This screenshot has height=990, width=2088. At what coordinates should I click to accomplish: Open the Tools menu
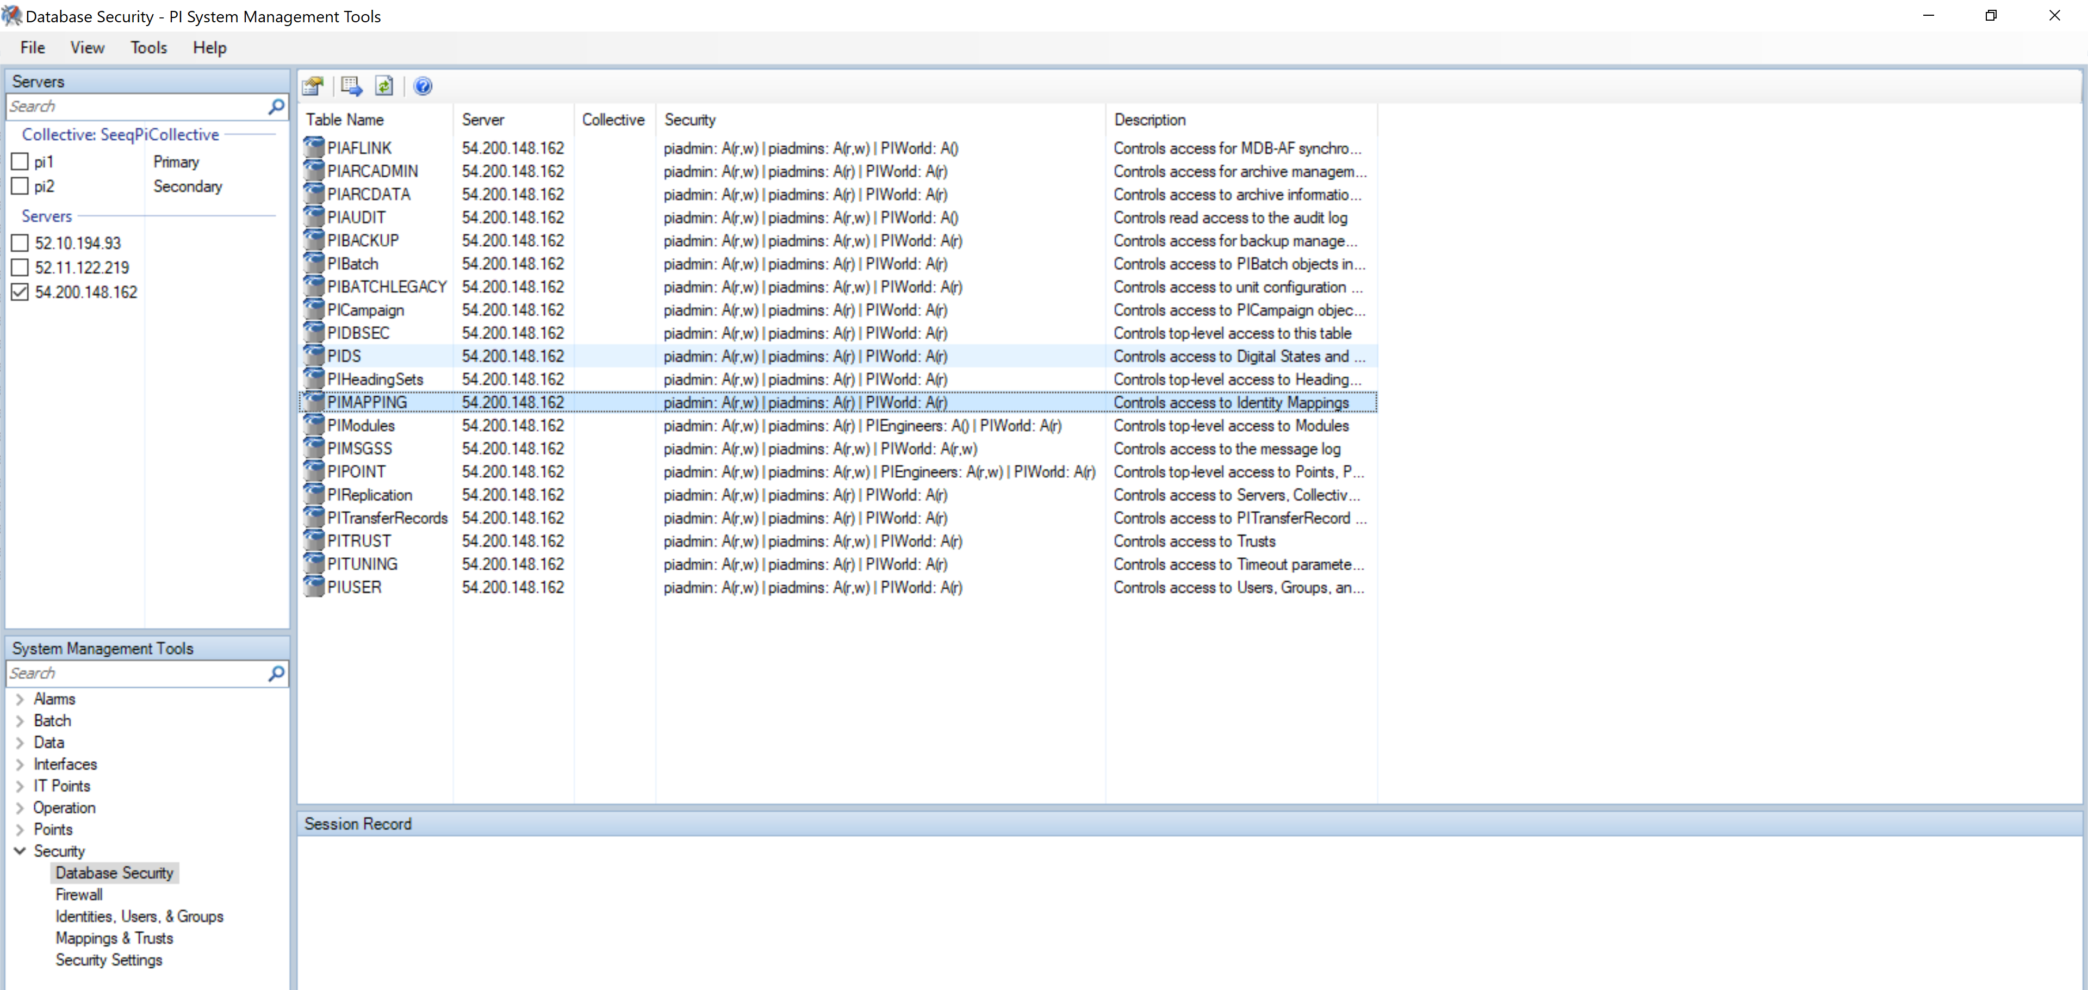[148, 48]
